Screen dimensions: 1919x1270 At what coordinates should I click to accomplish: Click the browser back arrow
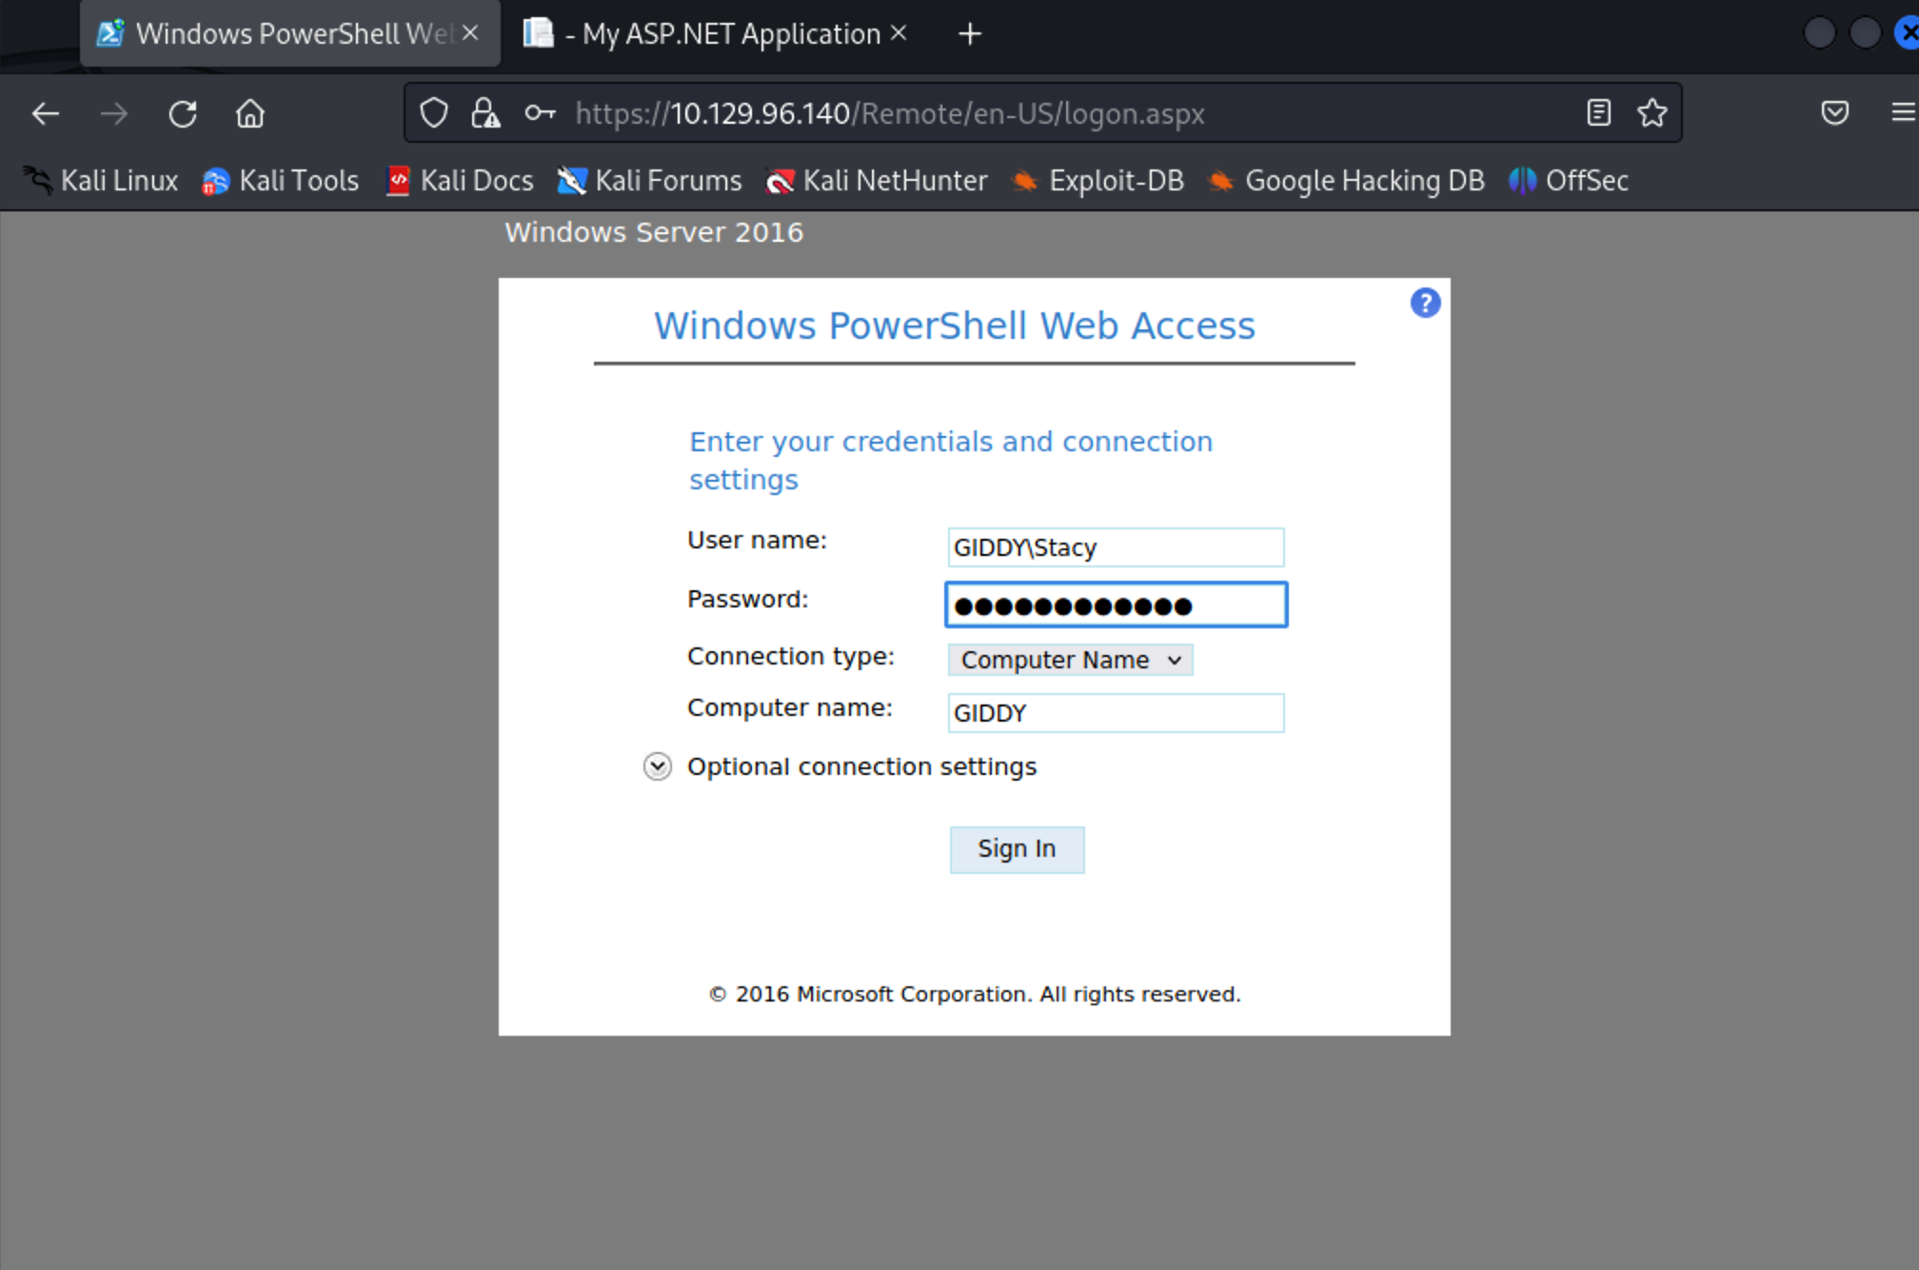45,114
